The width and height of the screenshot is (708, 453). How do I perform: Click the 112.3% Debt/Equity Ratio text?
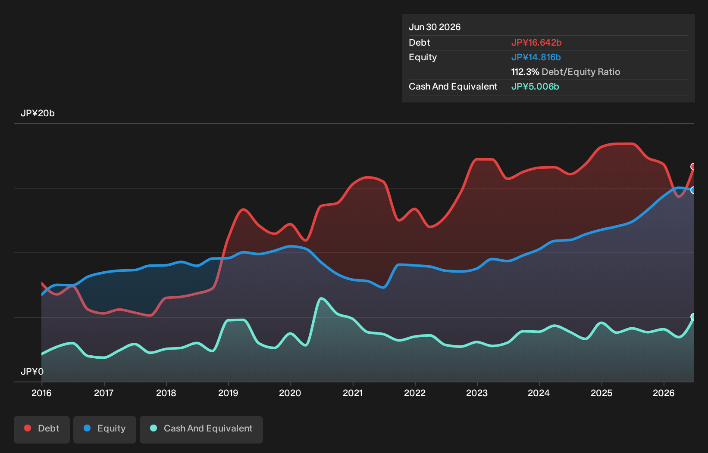coord(566,72)
